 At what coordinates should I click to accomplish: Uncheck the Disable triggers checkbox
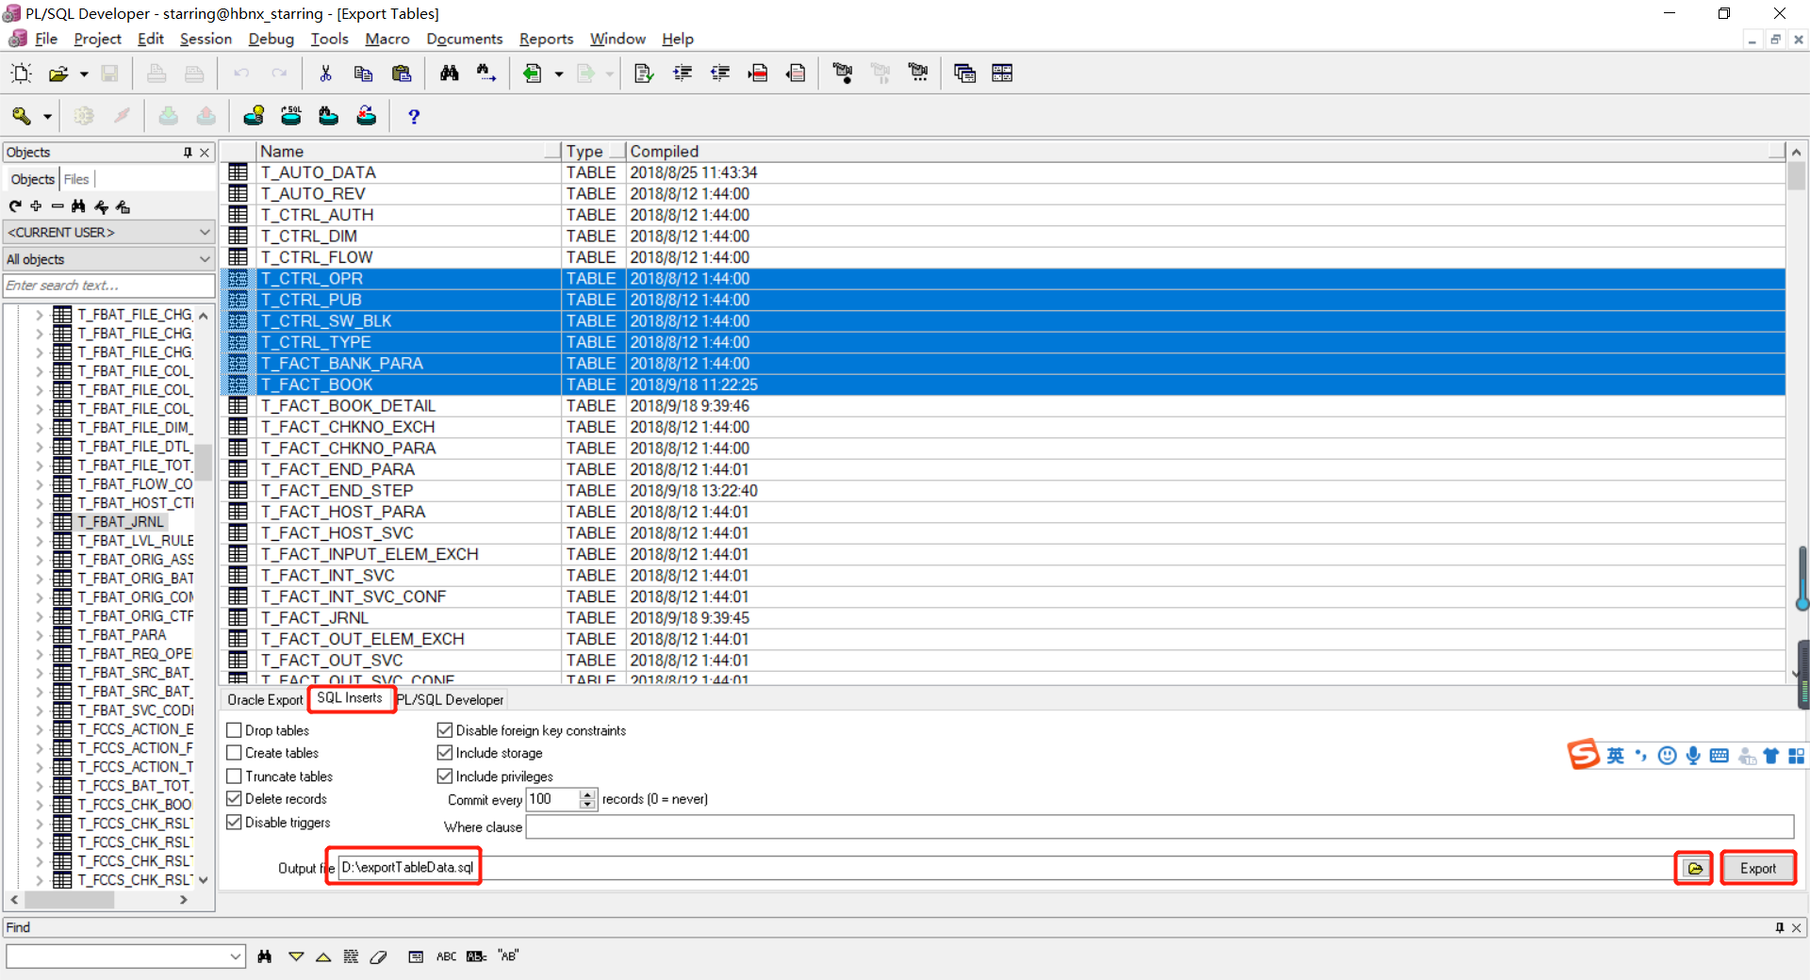pos(235,823)
